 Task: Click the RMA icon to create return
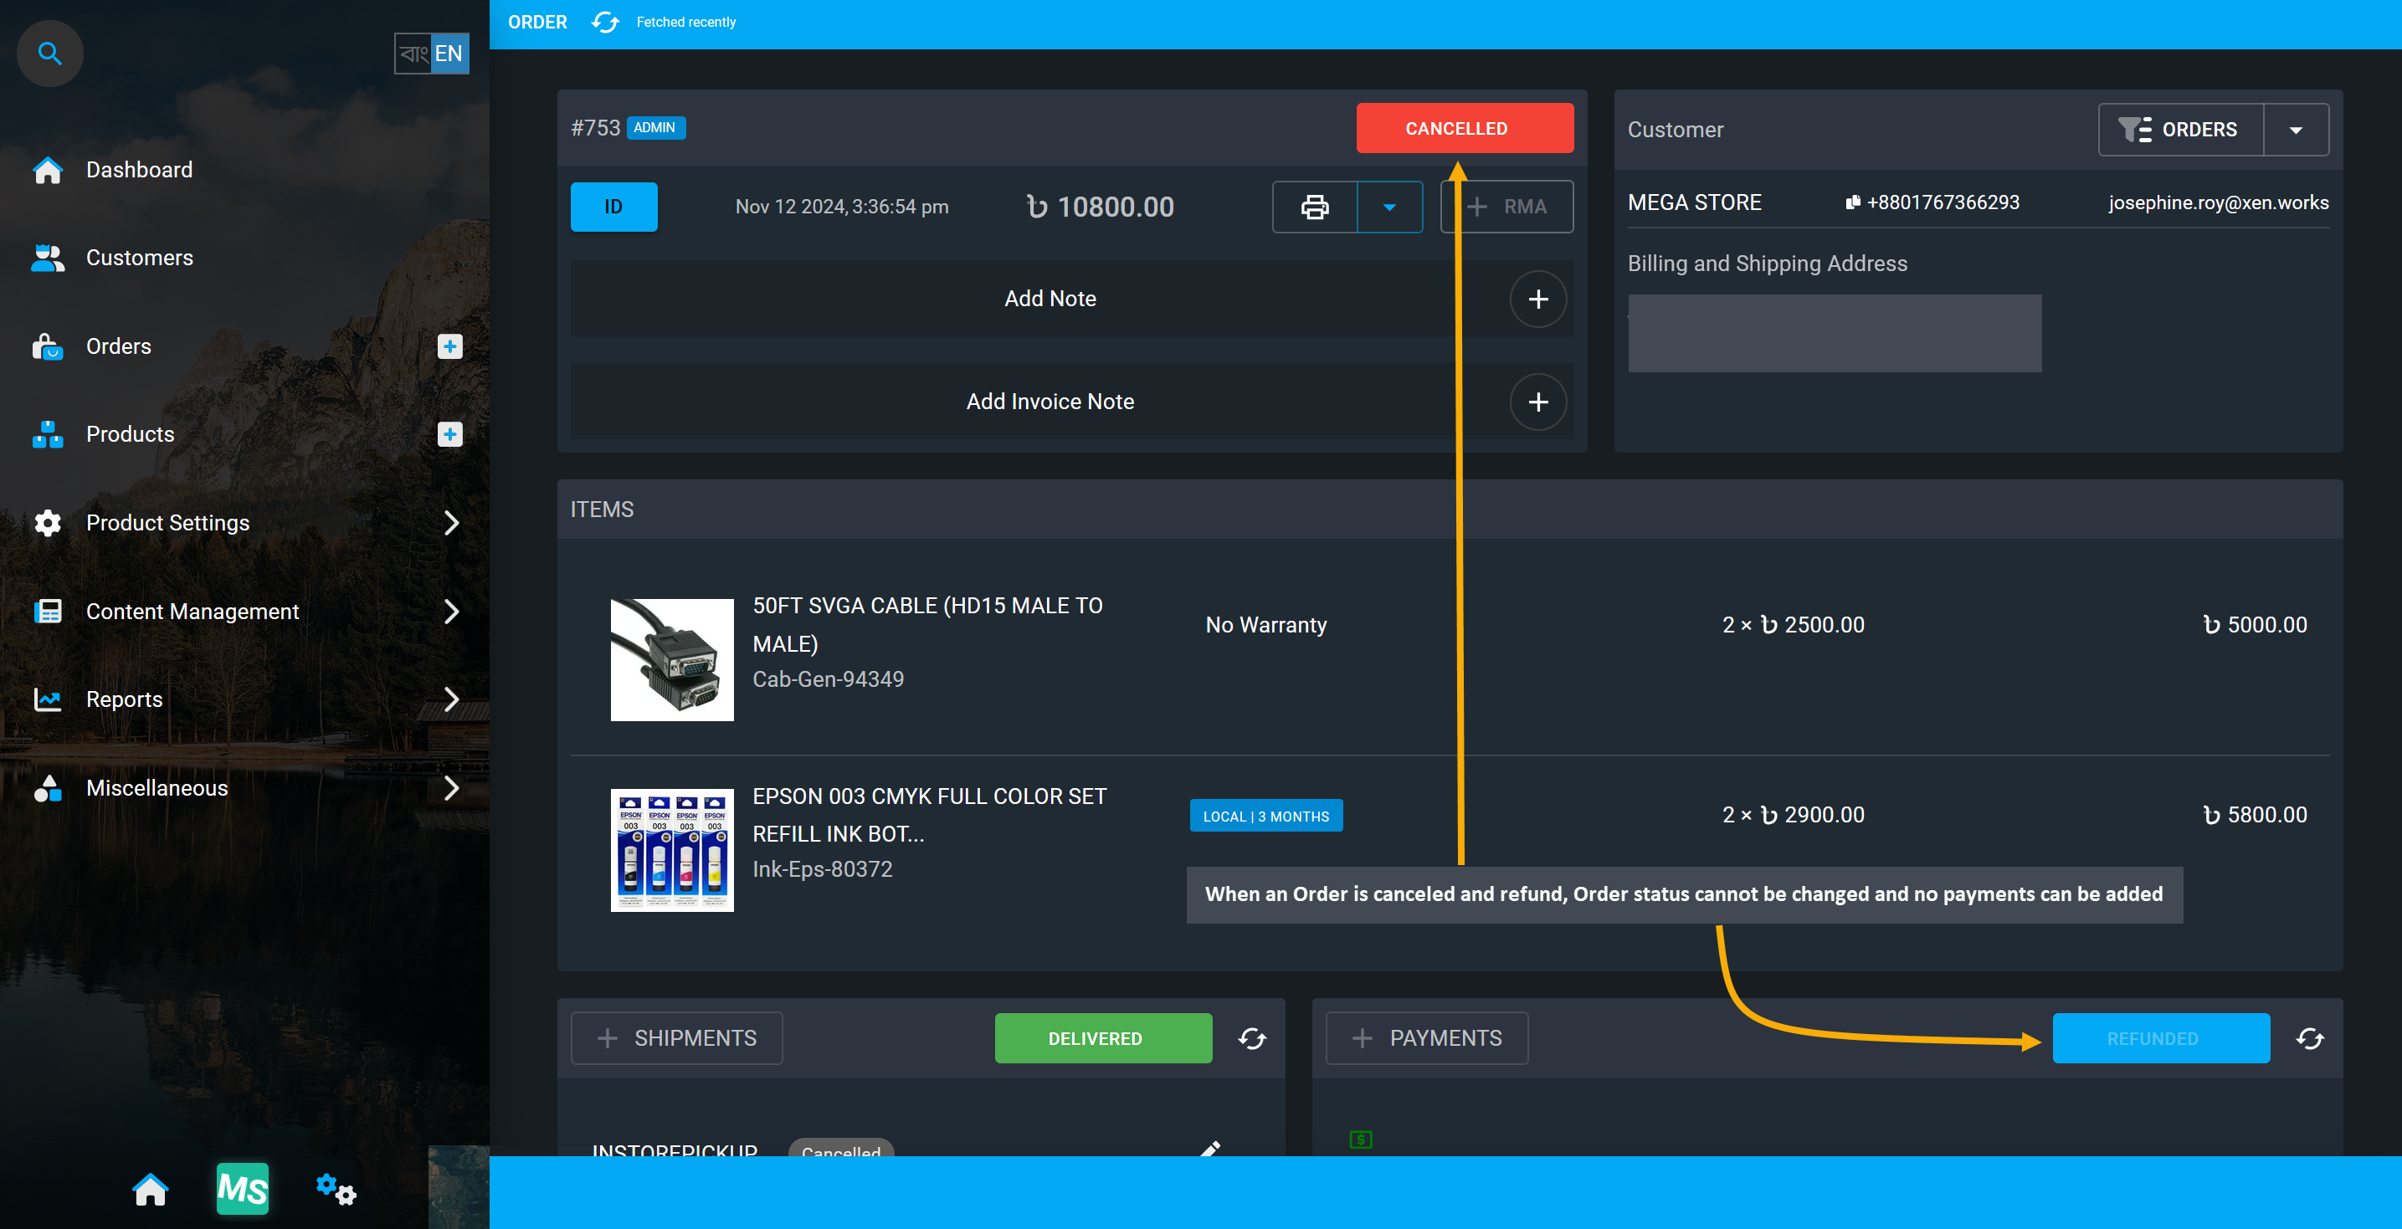point(1505,205)
